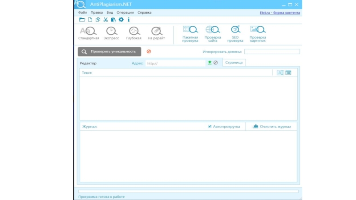This screenshot has width=356, height=200.
Task: Select the Стандартная check mode icon
Action: [88, 31]
